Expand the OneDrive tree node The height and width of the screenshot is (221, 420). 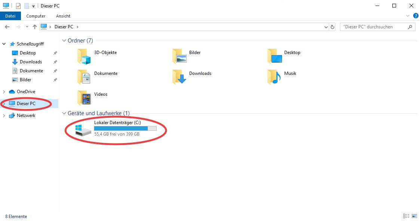4,92
